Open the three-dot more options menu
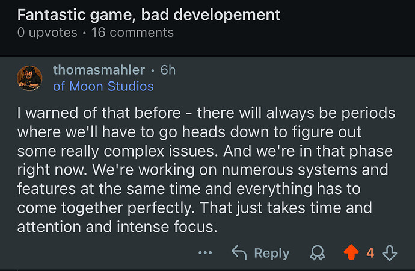Image resolution: width=415 pixels, height=271 pixels. [x=205, y=253]
